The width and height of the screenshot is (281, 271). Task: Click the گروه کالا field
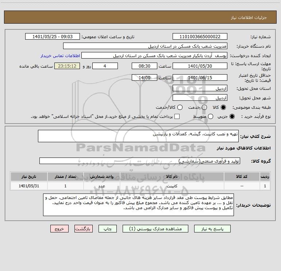(x=140, y=161)
